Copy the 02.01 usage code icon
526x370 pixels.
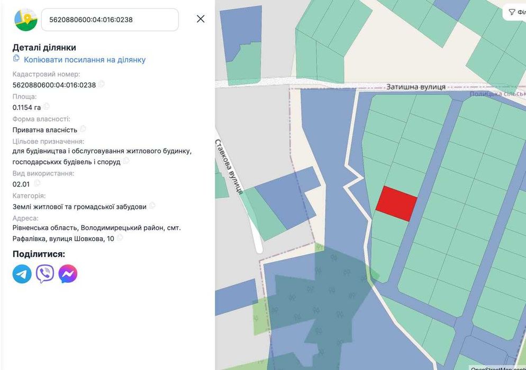pos(37,183)
